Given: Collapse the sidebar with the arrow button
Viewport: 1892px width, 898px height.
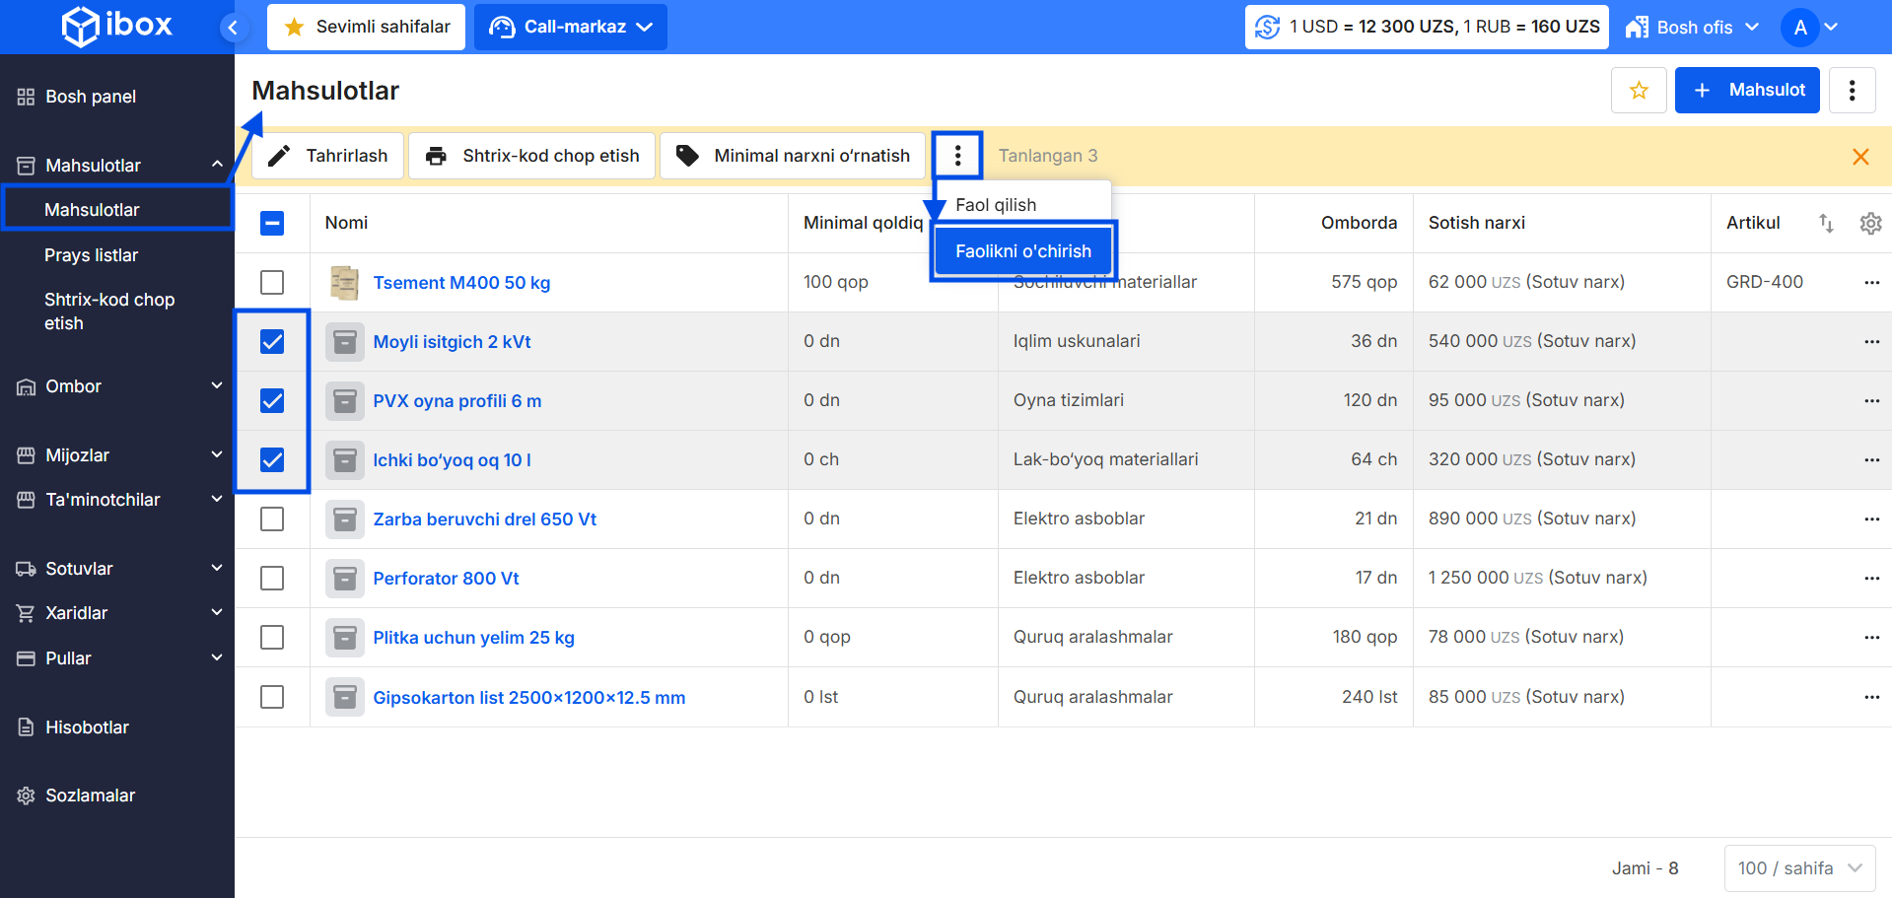Looking at the screenshot, I should (233, 28).
